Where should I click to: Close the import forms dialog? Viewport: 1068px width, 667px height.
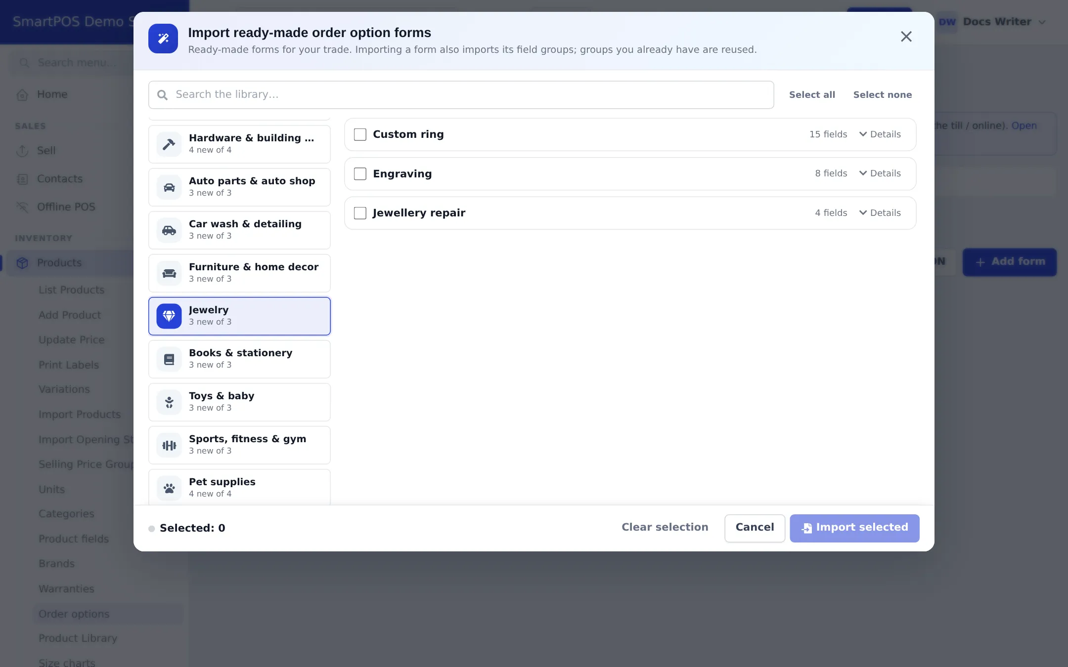click(906, 37)
